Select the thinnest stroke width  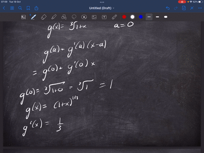[x=149, y=17]
